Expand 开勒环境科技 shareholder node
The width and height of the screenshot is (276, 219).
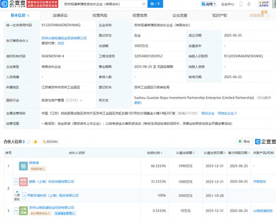pos(24,195)
